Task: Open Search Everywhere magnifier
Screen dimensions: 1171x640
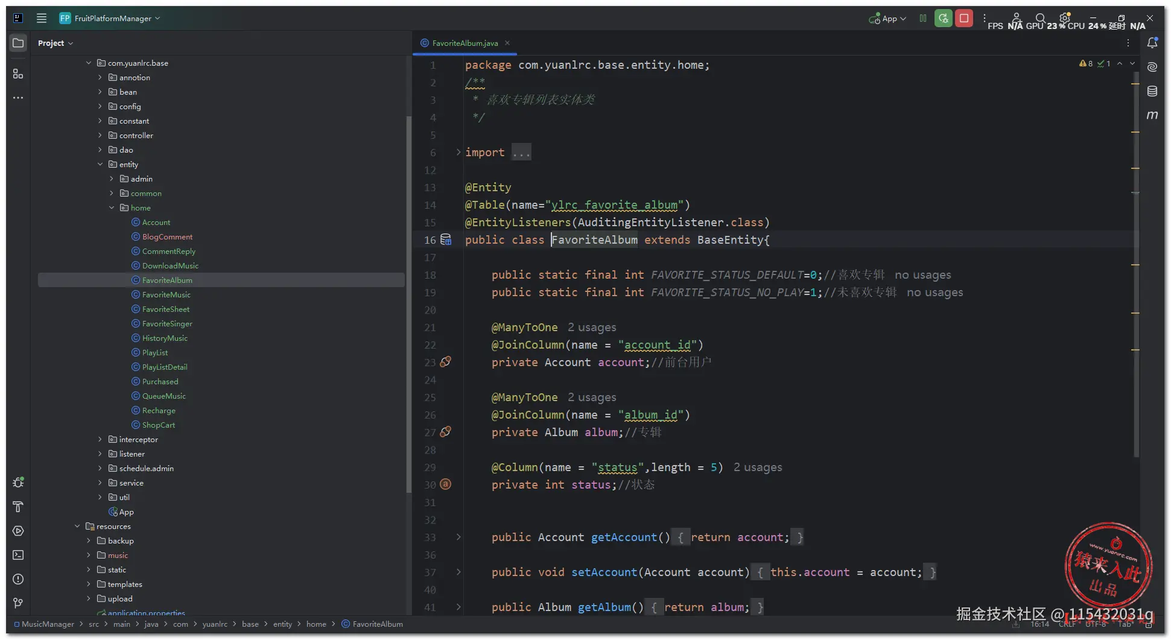Action: (1041, 18)
